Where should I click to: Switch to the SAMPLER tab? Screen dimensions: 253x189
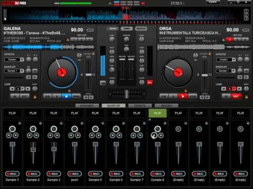[113, 106]
